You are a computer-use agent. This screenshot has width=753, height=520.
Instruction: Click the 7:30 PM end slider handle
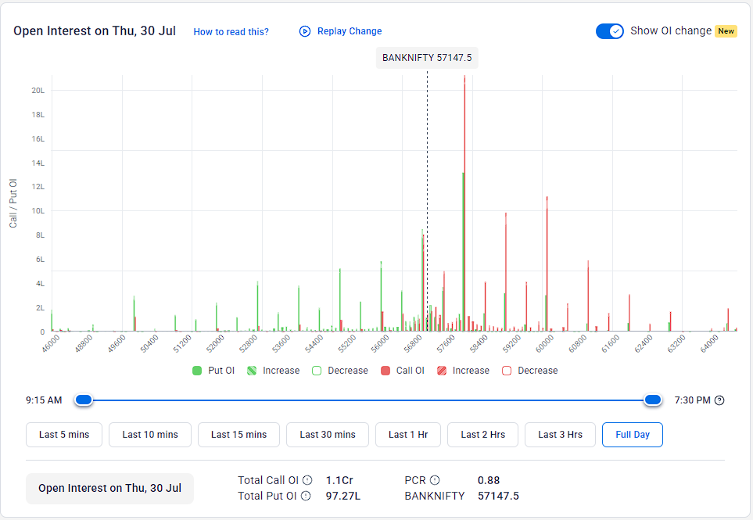653,400
